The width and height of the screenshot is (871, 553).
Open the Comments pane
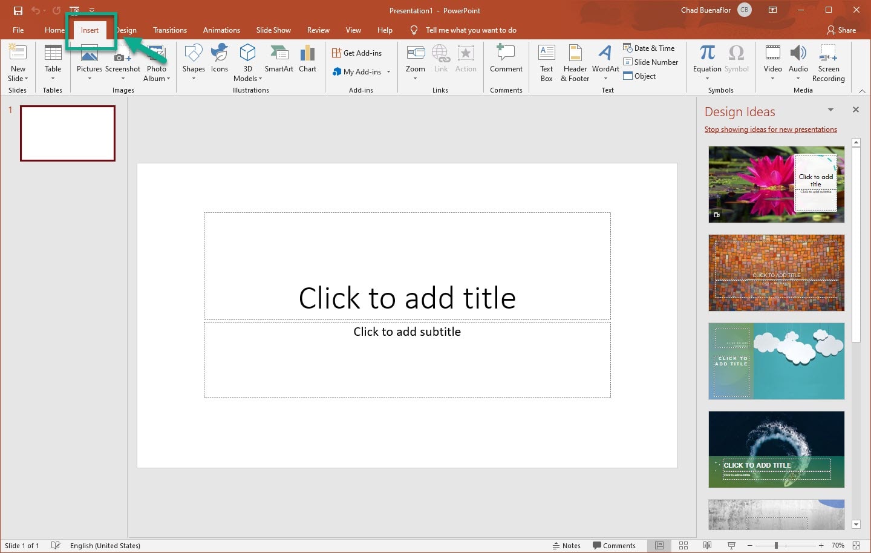tap(615, 545)
